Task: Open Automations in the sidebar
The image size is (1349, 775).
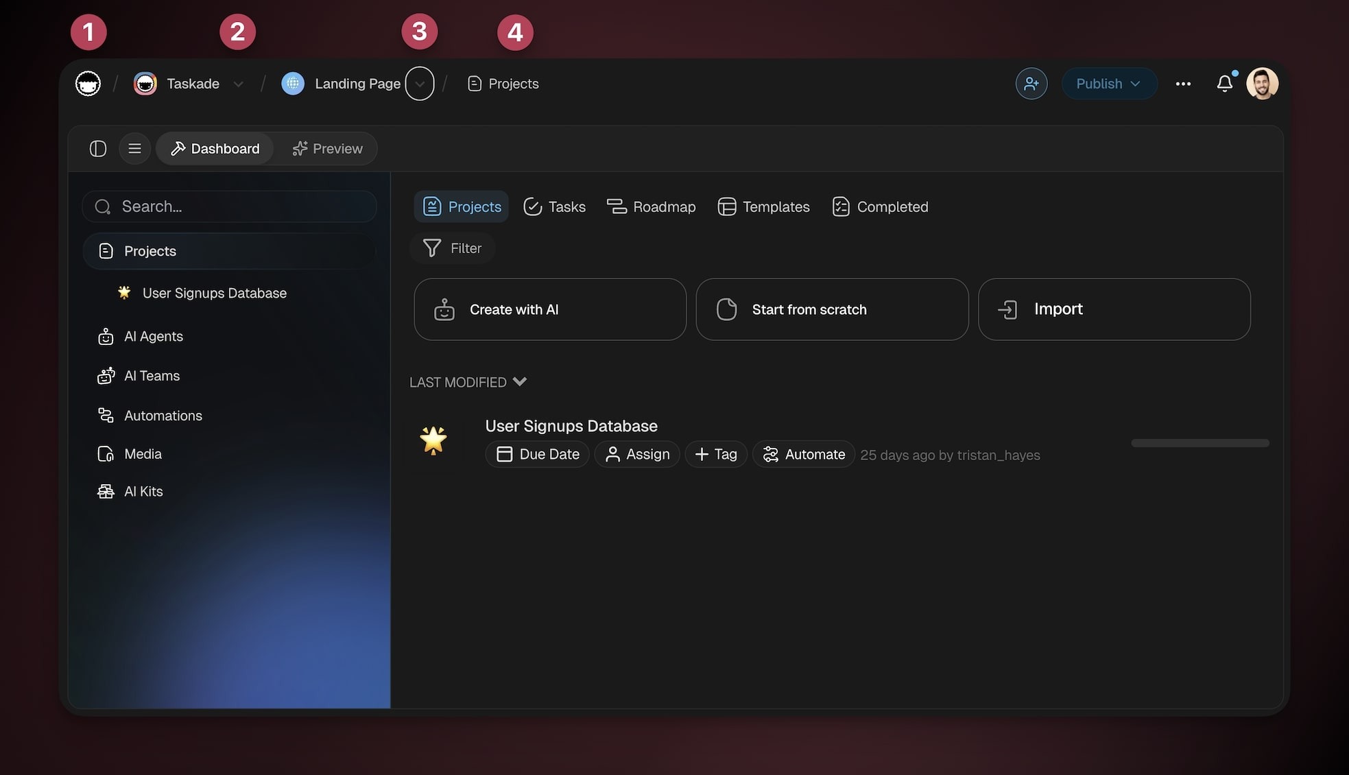Action: point(163,416)
